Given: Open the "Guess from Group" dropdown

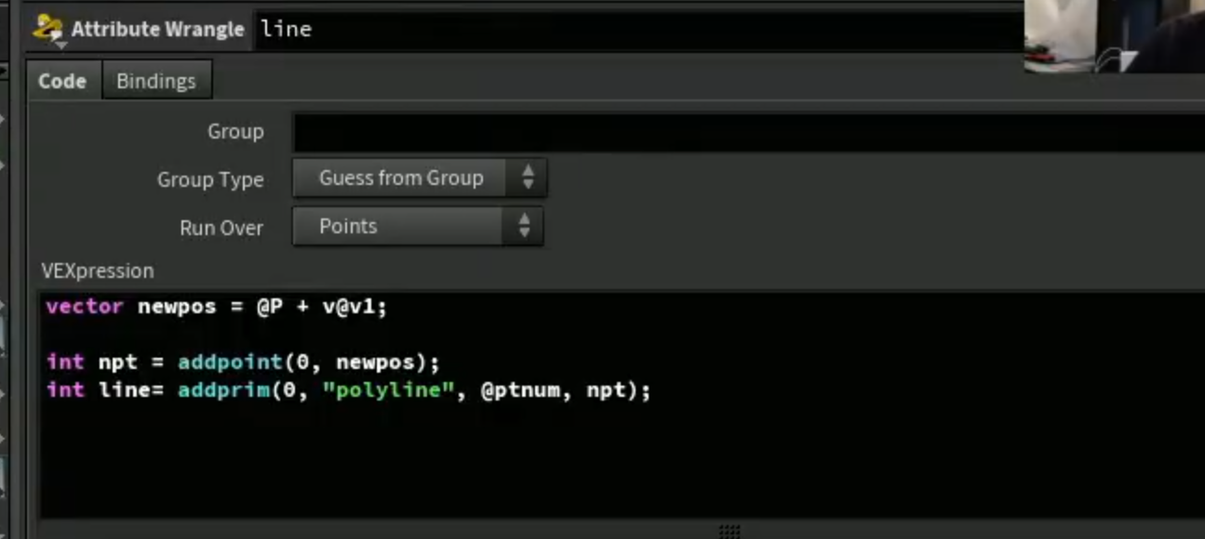Looking at the screenshot, I should 420,177.
